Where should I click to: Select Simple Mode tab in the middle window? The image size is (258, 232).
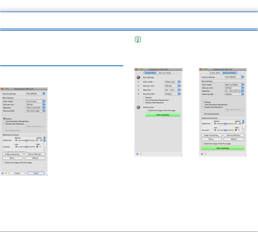150,73
